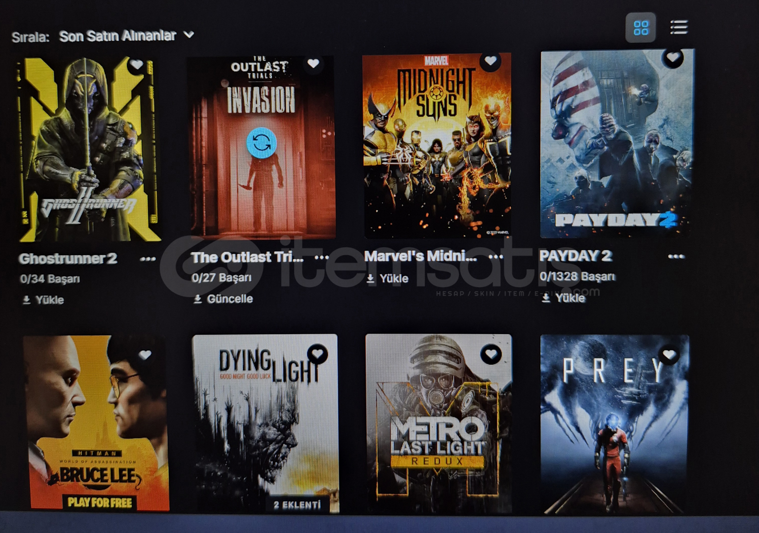The height and width of the screenshot is (533, 759).
Task: Click the update sync icon on Outlast cover
Action: 262,143
